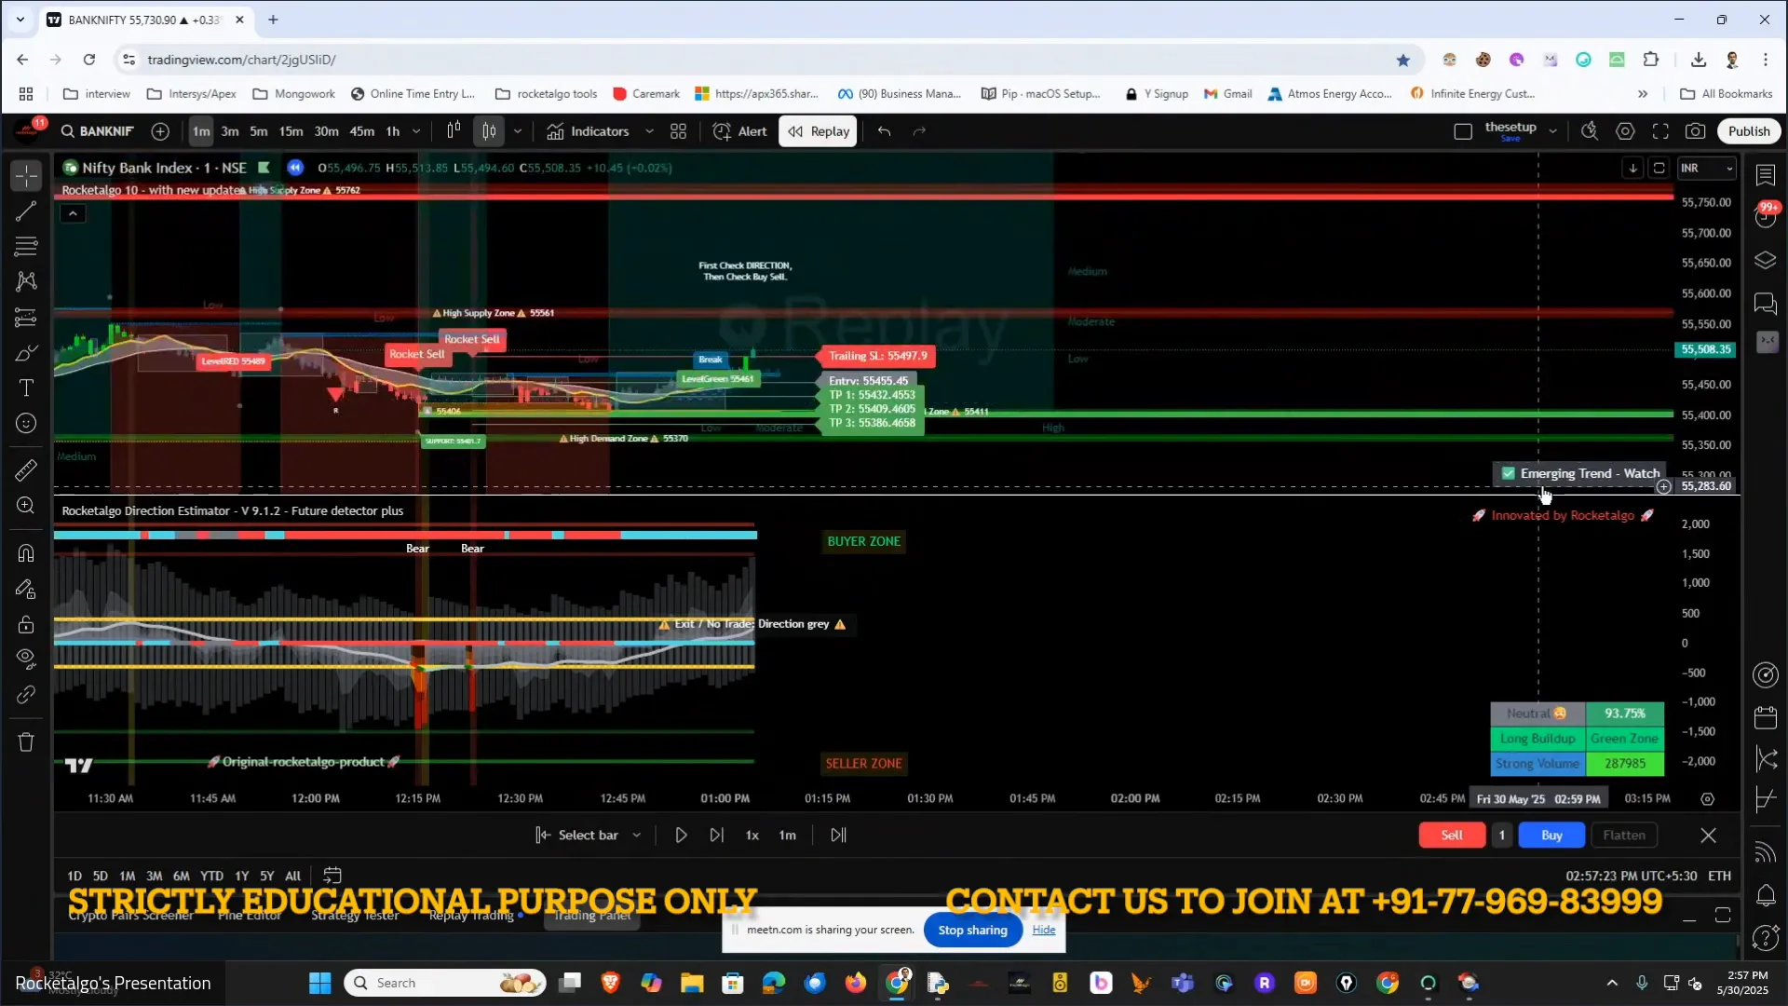The image size is (1788, 1006).
Task: Play the replay
Action: pos(681,836)
